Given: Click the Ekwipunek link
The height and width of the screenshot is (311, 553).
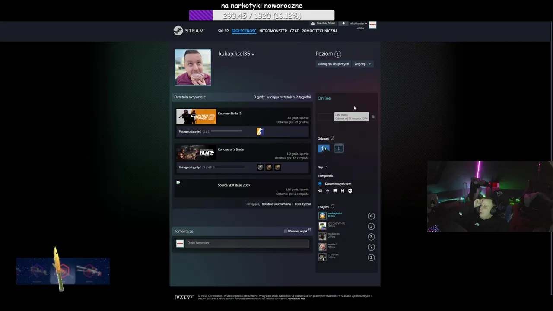Looking at the screenshot, I should click(325, 176).
